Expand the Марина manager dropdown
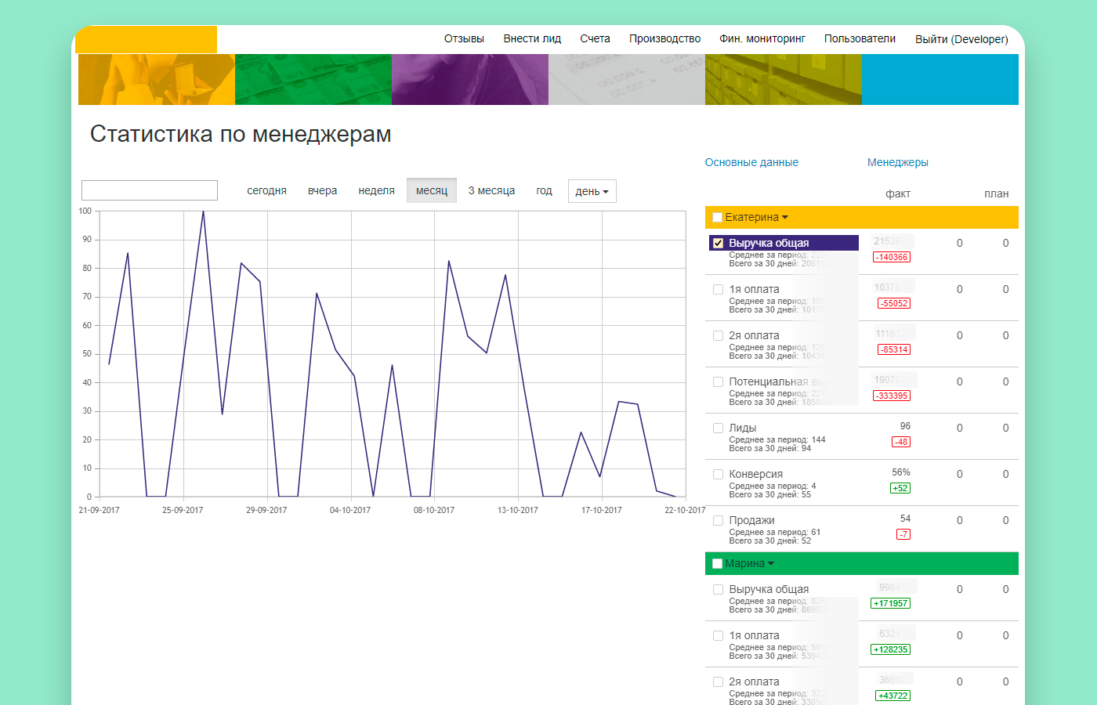 (x=749, y=563)
